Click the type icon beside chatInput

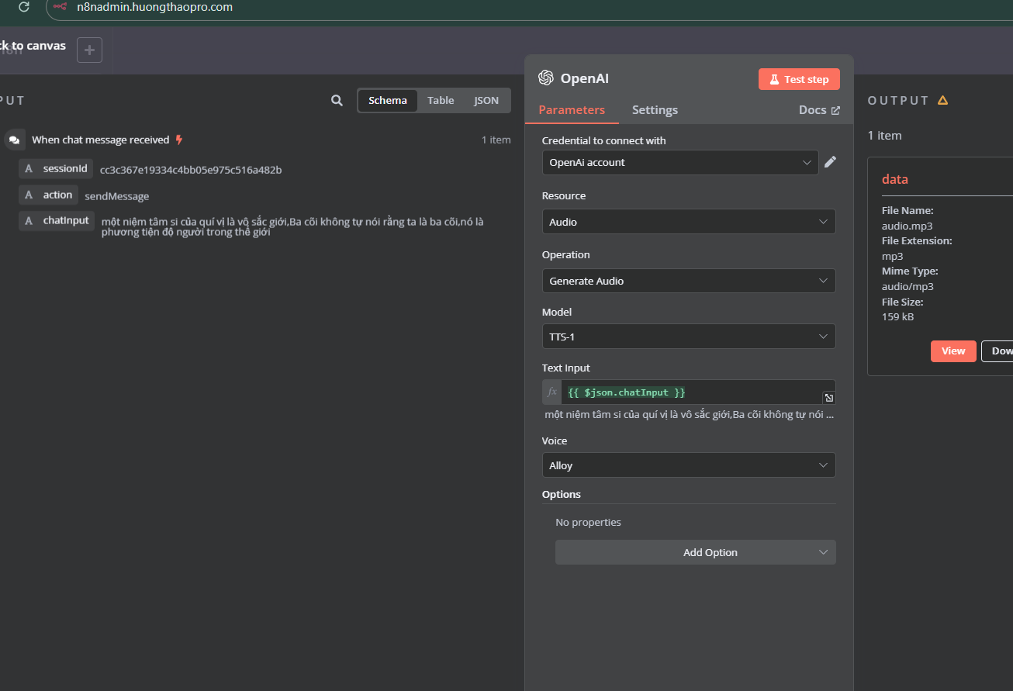tap(29, 221)
